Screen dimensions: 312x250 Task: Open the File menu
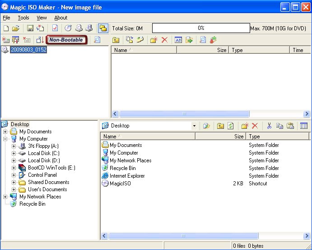6,18
